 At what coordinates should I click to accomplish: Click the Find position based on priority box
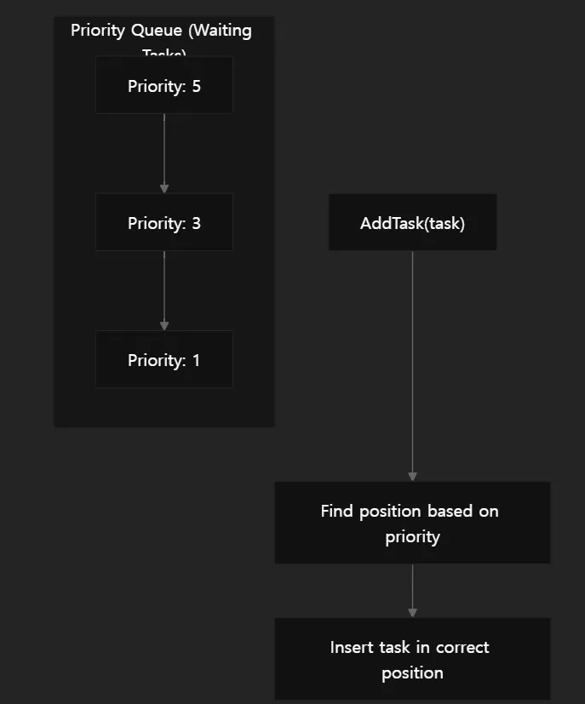413,523
